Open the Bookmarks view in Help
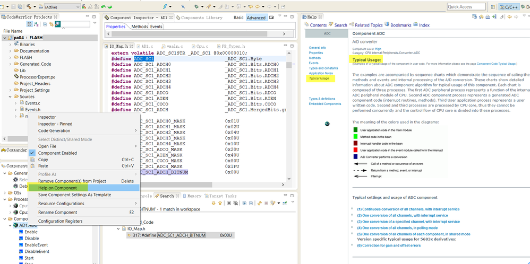530x264 pixels. (400, 25)
